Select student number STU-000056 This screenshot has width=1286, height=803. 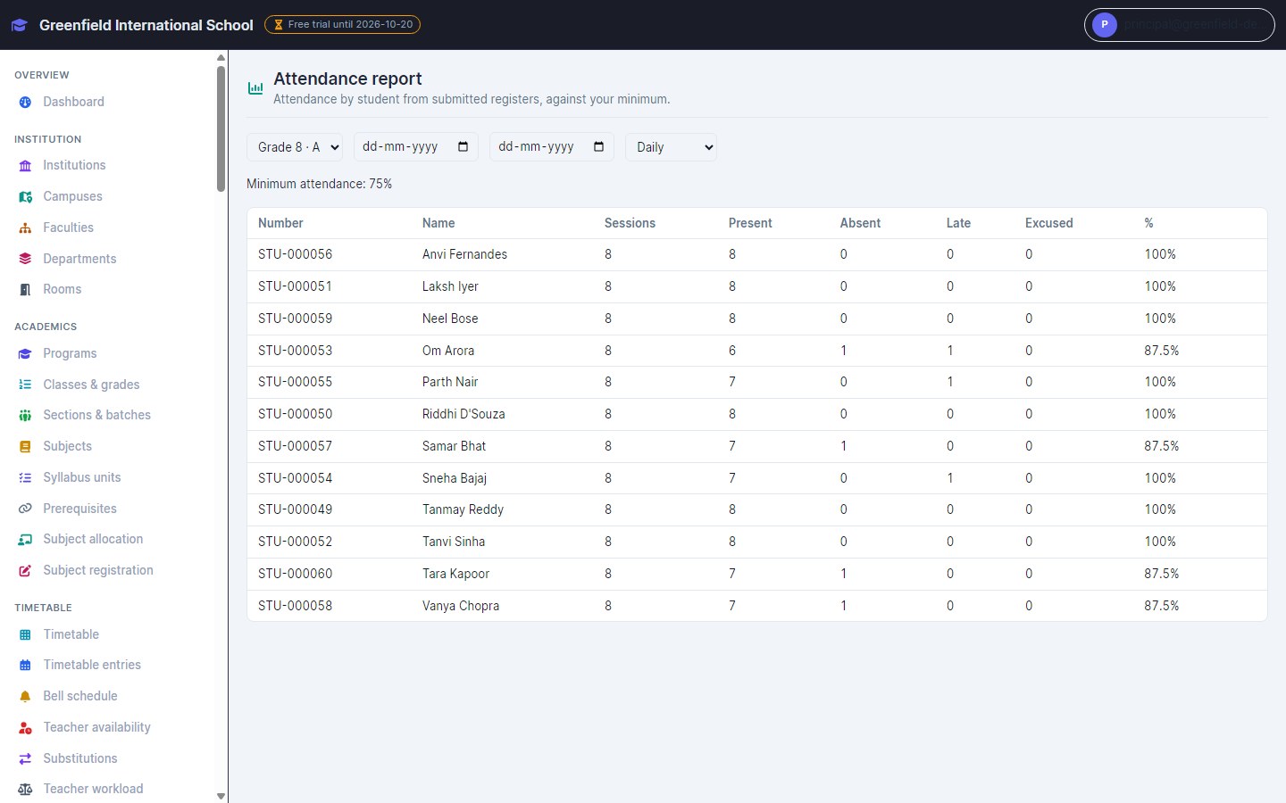point(295,254)
